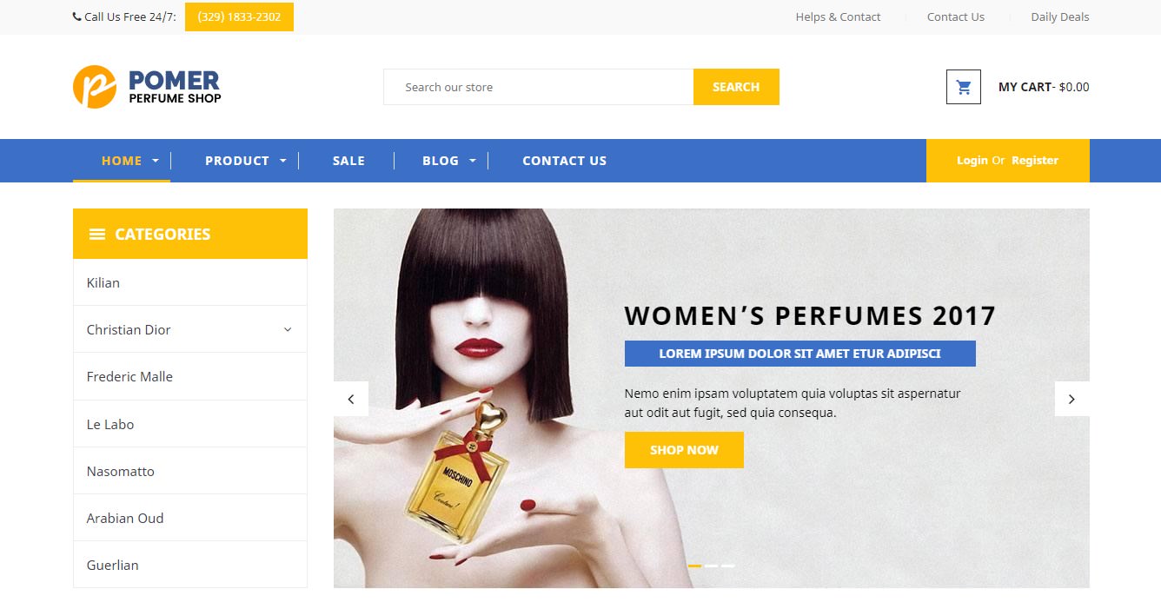1161x609 pixels.
Task: Open the Daily Deals link
Action: 1059,17
